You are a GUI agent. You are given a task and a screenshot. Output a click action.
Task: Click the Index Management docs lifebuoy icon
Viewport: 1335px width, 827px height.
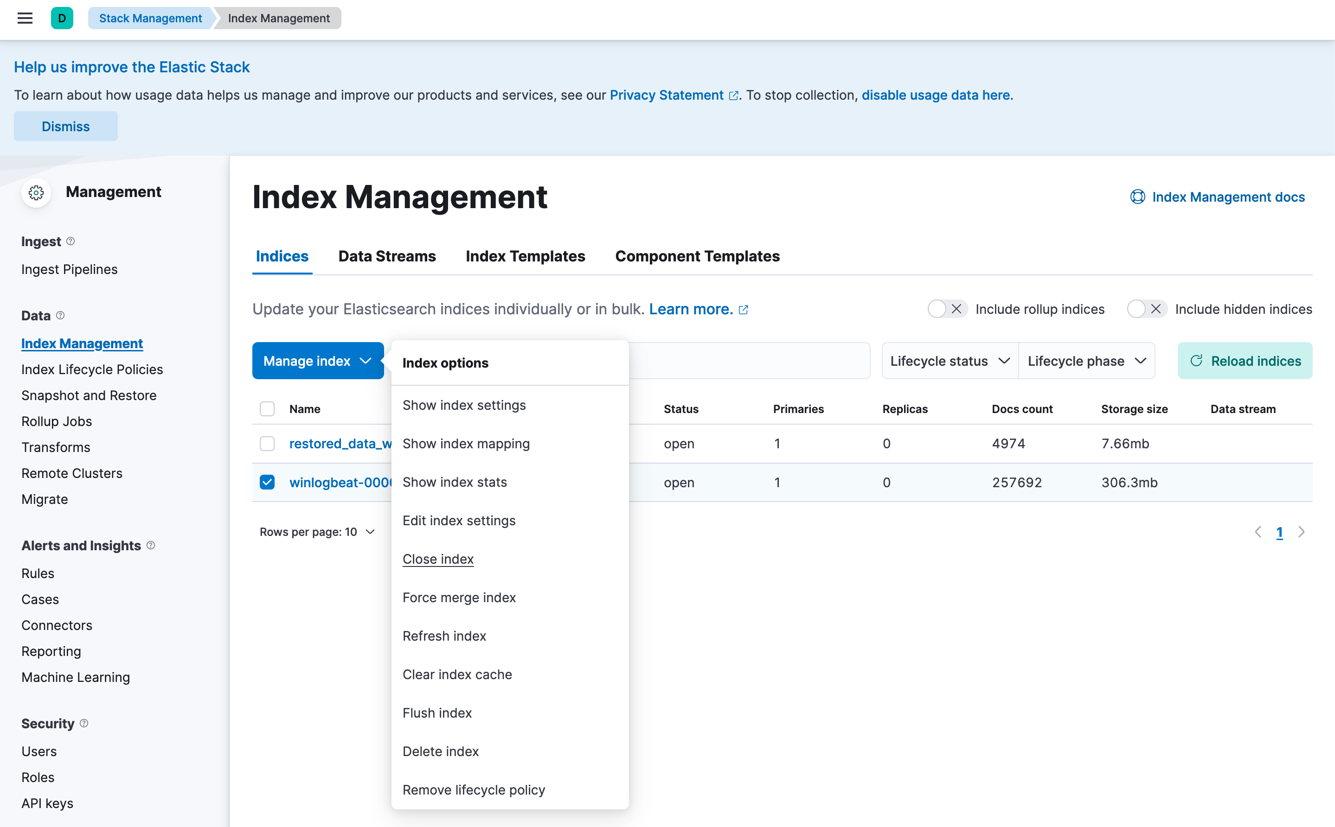[x=1137, y=197]
